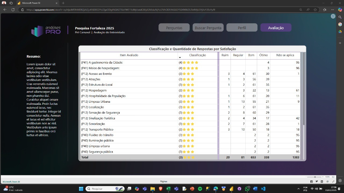The height and width of the screenshot is (193, 344).
Task: Open the Microsoft Power BI link
Action: [x=11, y=181]
